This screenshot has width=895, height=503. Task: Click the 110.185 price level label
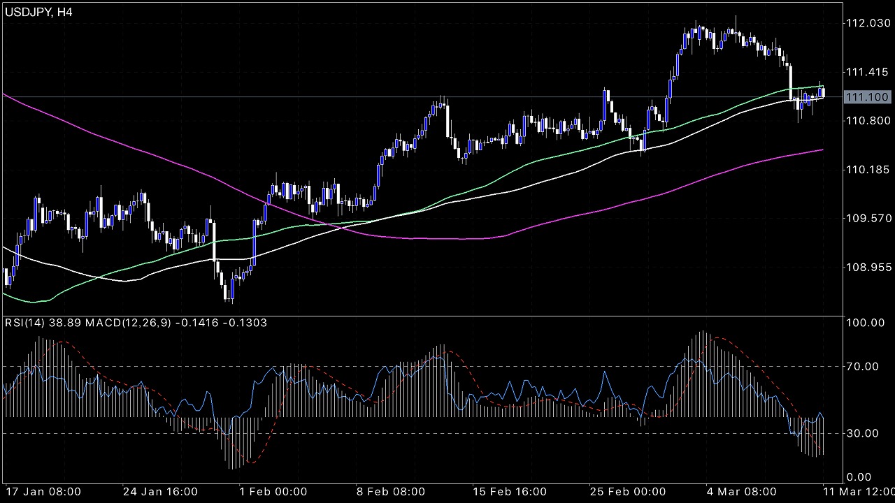(x=867, y=170)
